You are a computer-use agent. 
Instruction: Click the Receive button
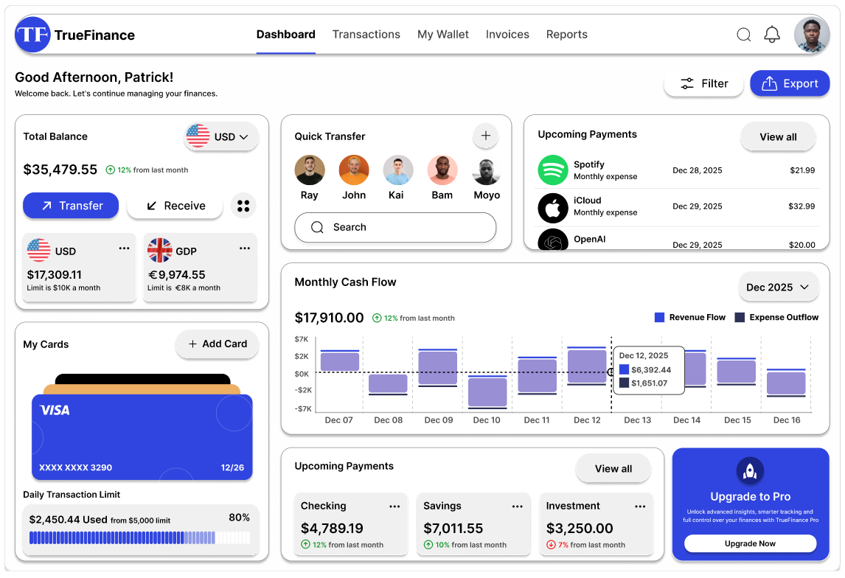tap(175, 206)
